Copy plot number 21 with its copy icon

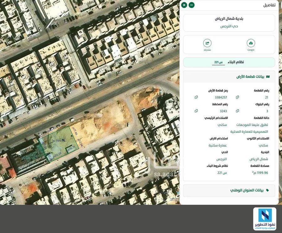pyautogui.click(x=237, y=97)
